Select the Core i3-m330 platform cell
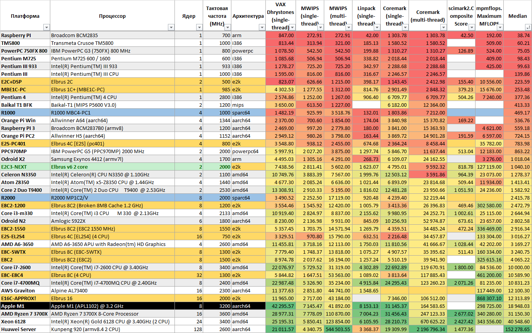 25,213
